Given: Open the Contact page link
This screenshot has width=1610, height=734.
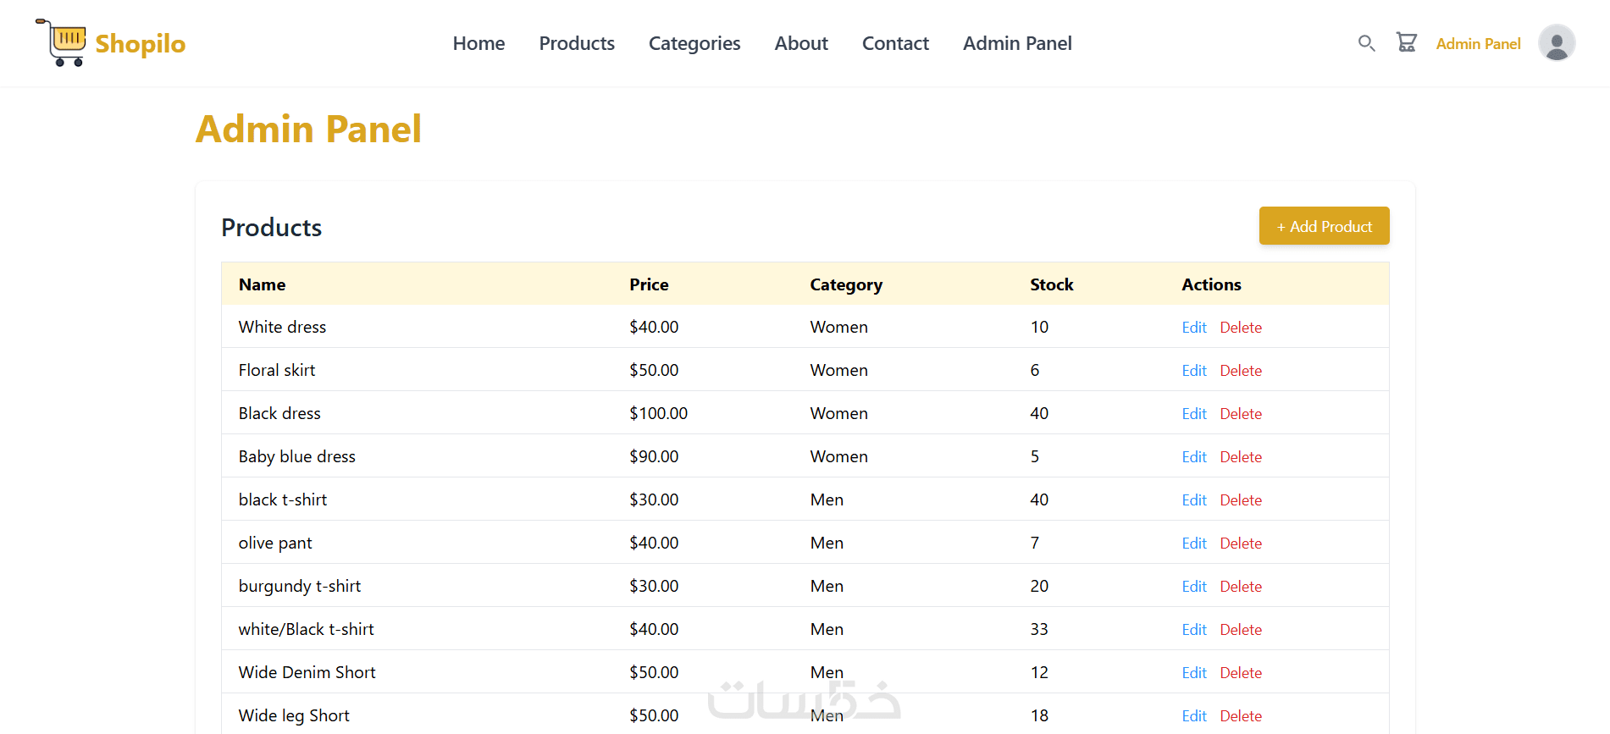Looking at the screenshot, I should (895, 43).
